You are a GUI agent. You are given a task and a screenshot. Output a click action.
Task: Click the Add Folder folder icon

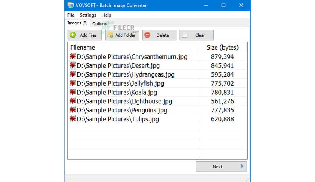[x=110, y=35]
